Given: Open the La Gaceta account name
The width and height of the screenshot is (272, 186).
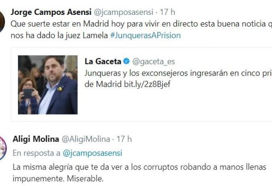Looking at the screenshot, I should coord(103,61).
